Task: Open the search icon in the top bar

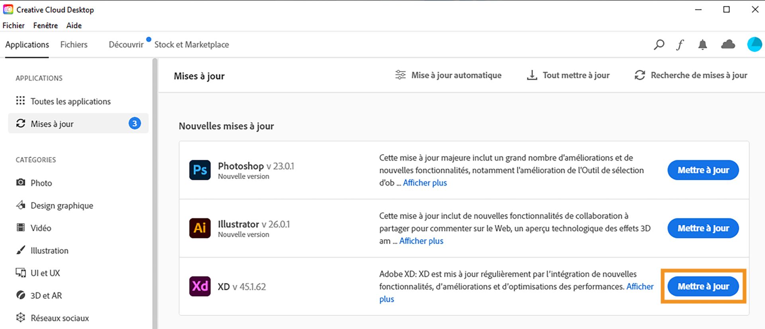Action: pos(659,45)
